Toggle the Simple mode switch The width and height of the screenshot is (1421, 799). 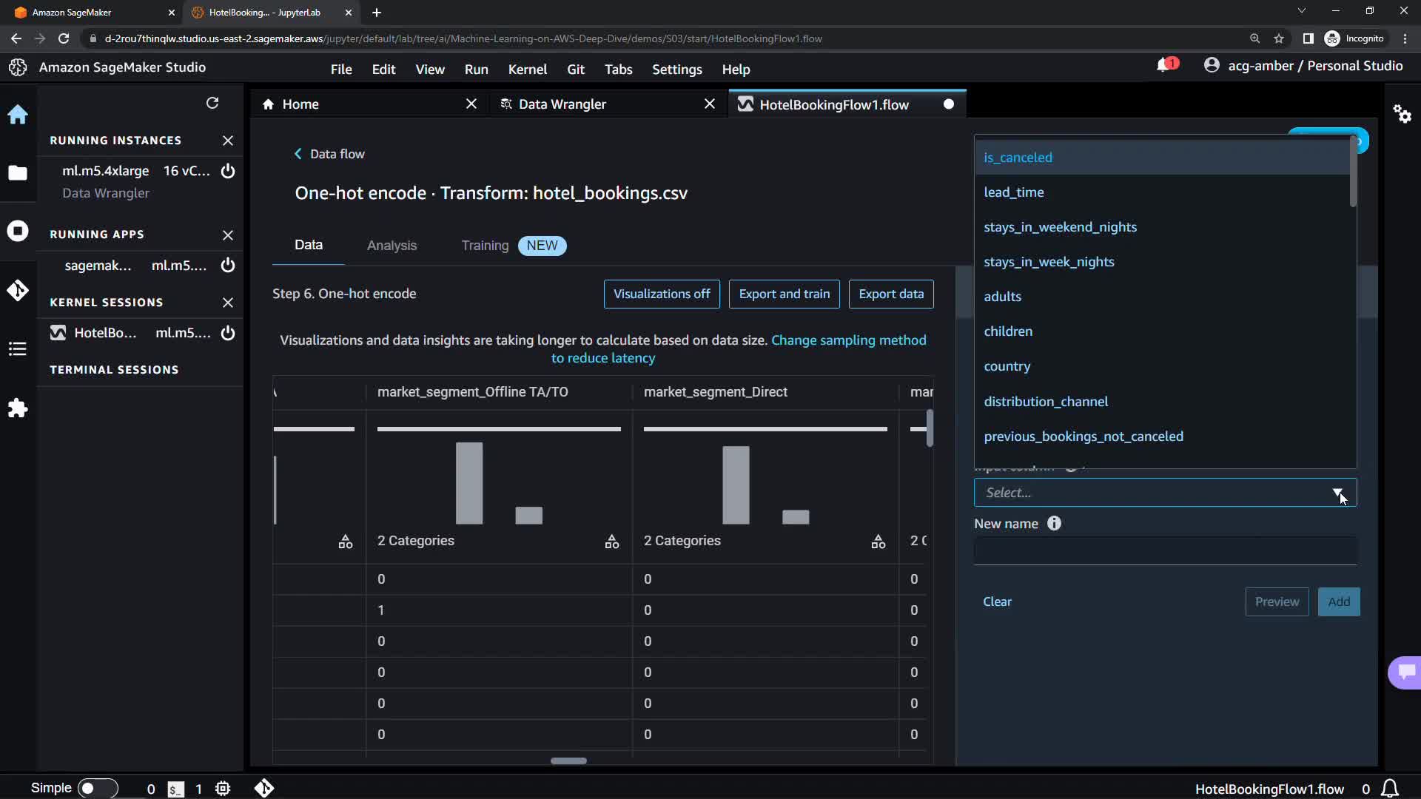[x=97, y=788]
